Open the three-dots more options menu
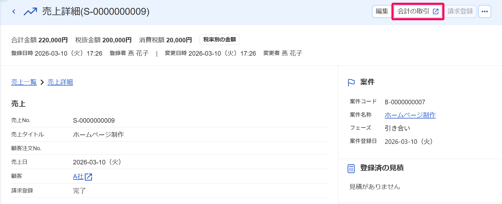This screenshot has height=204, width=502. pyautogui.click(x=485, y=11)
